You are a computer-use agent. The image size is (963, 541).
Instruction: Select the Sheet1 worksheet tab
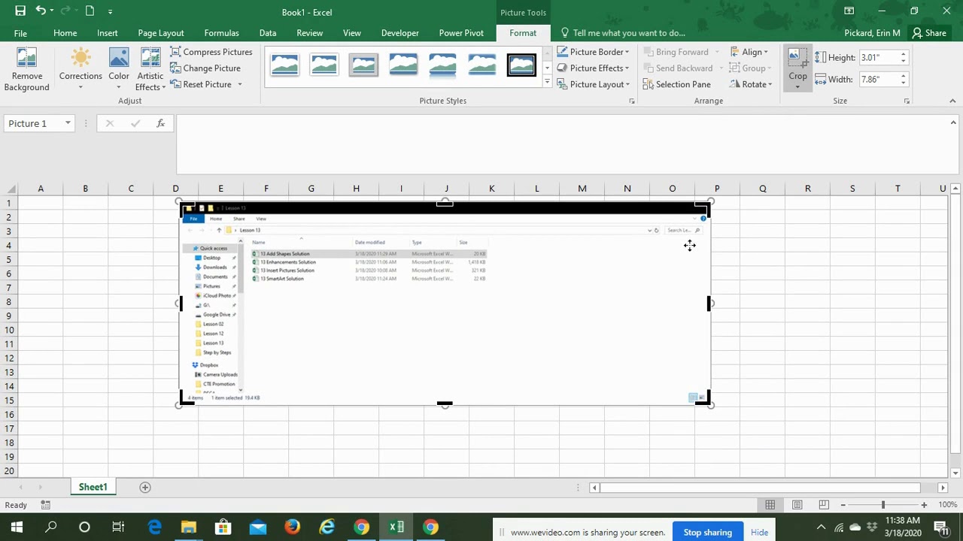click(93, 487)
